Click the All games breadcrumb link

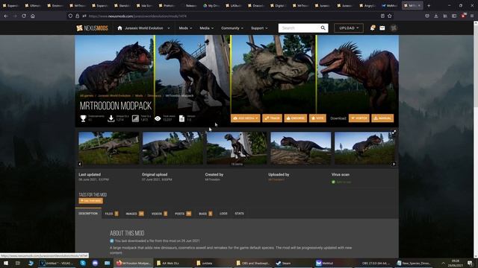pyautogui.click(x=87, y=96)
